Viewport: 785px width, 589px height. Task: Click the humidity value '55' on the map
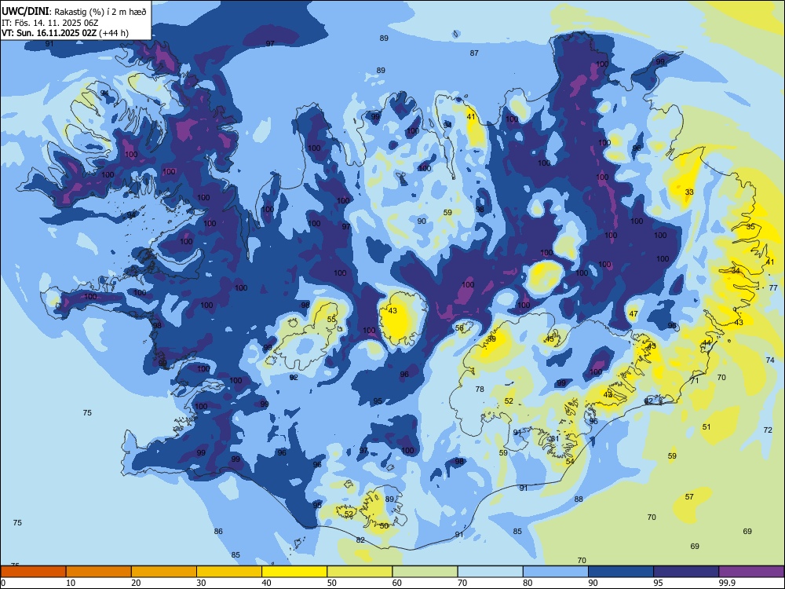331,320
